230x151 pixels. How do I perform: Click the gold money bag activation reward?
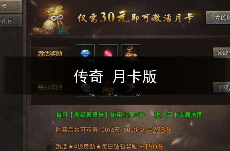click(131, 54)
